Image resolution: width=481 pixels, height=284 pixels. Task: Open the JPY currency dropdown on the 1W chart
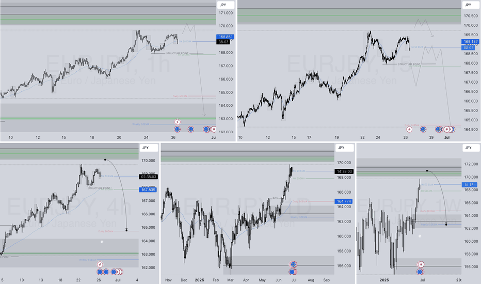click(471, 148)
